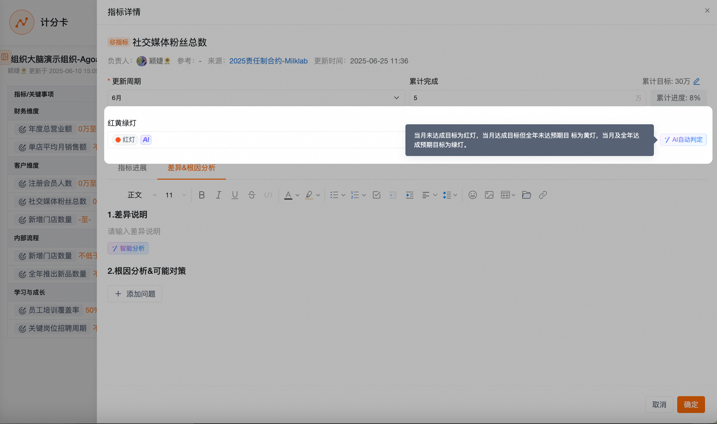Expand the alignment options arrow
This screenshot has height=424, width=717.
click(x=435, y=195)
